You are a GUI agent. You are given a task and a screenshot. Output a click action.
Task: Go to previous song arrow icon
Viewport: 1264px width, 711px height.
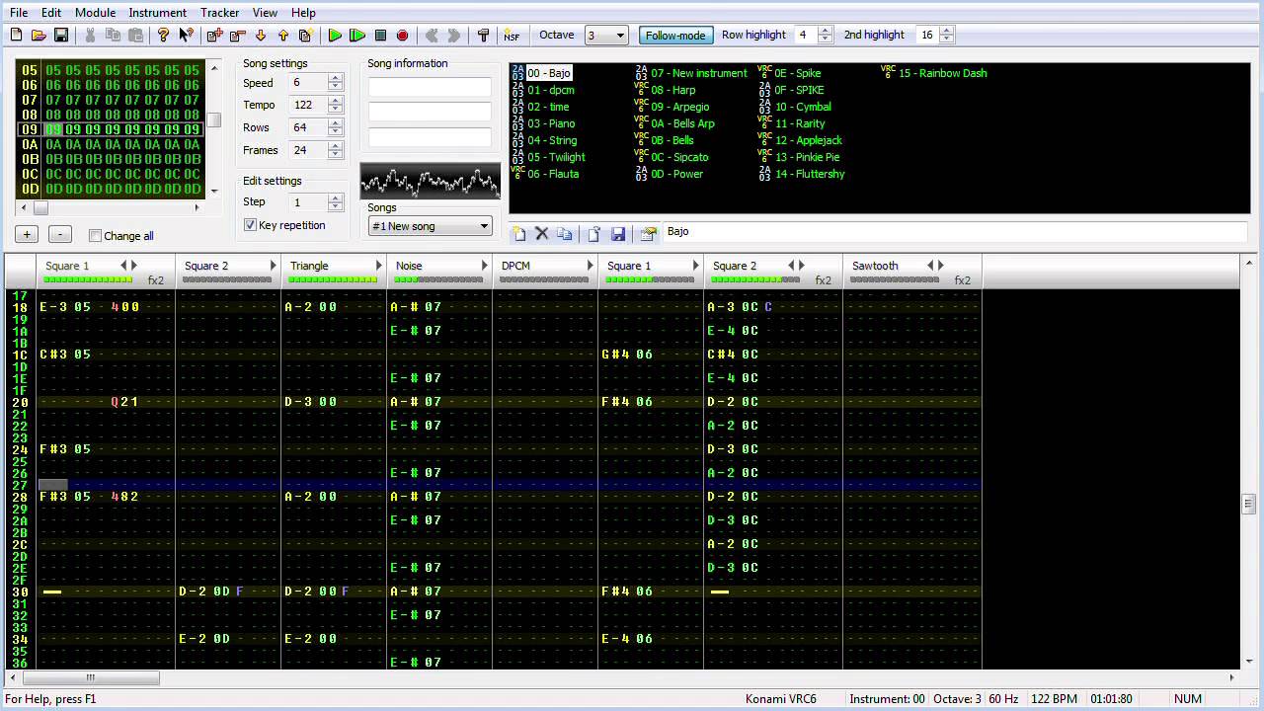(x=432, y=36)
